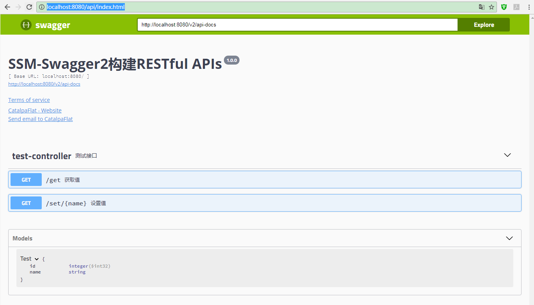534x305 pixels.
Task: Expand the GET /get operation
Action: (264, 180)
